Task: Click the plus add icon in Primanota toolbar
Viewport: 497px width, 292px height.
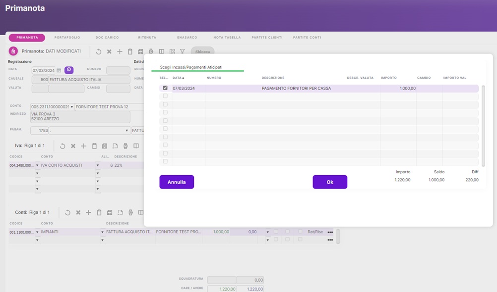Action: pyautogui.click(x=120, y=51)
